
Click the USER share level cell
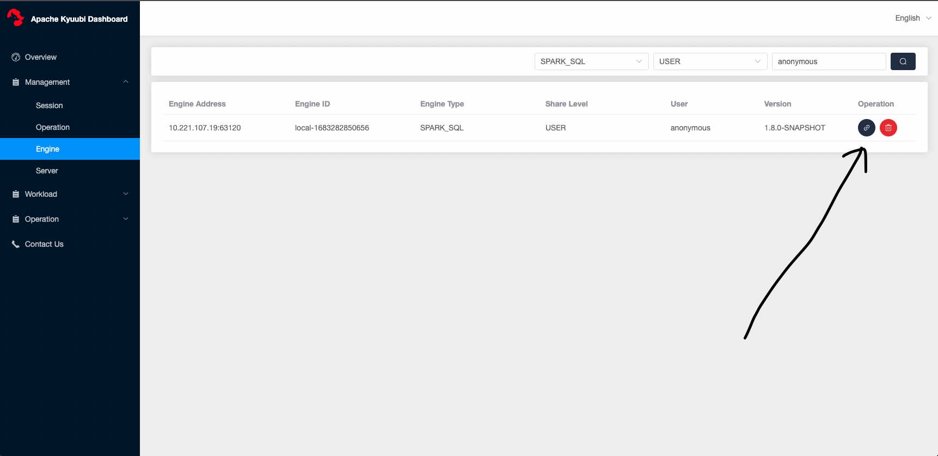point(556,128)
